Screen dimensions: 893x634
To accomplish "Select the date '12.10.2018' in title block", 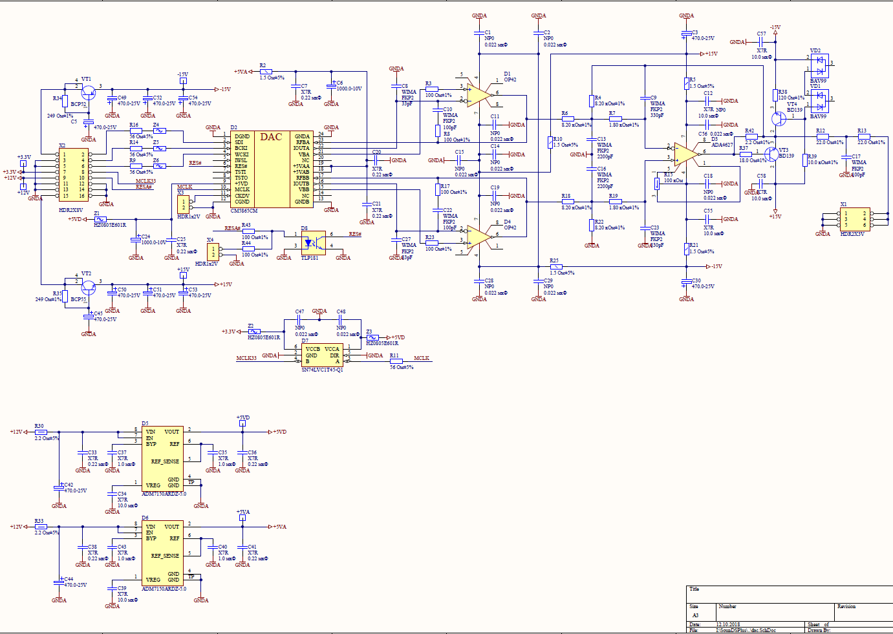I will [x=728, y=624].
